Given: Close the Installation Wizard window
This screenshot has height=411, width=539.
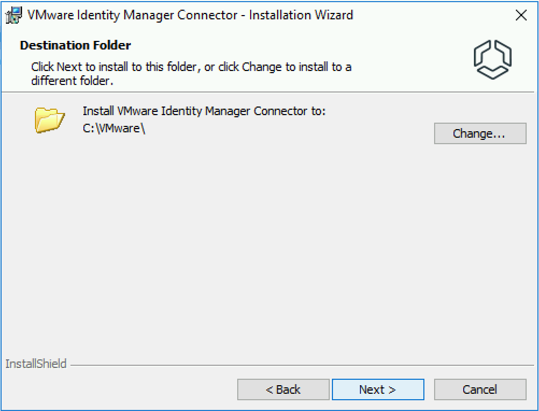Looking at the screenshot, I should click(x=521, y=15).
